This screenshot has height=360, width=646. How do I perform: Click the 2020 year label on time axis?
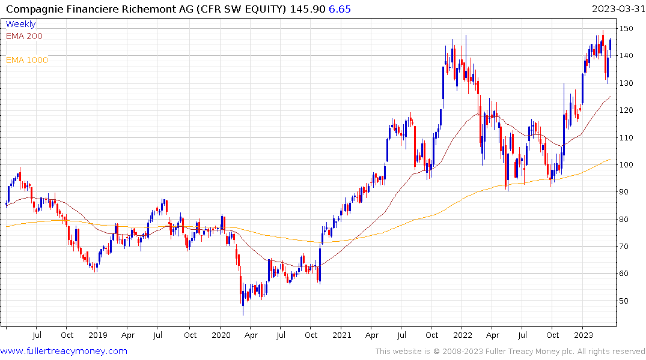click(x=221, y=335)
